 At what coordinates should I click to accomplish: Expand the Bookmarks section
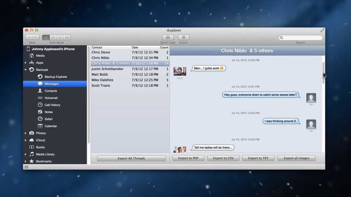coord(26,161)
